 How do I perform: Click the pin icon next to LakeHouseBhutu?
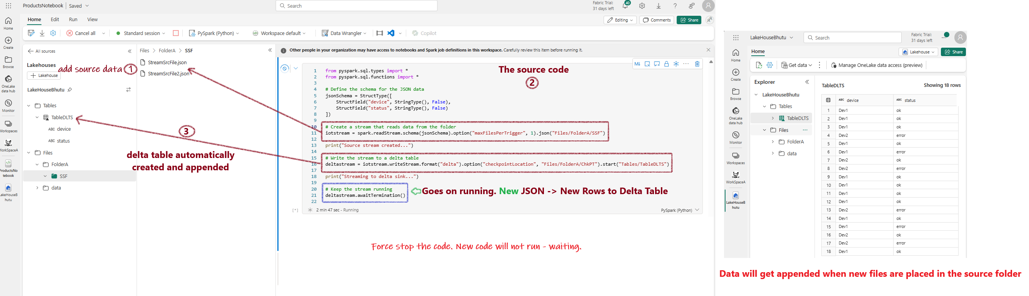point(70,90)
